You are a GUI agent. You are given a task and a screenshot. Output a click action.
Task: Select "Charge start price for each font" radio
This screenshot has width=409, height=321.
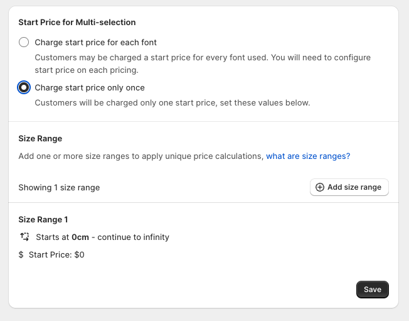pos(24,42)
